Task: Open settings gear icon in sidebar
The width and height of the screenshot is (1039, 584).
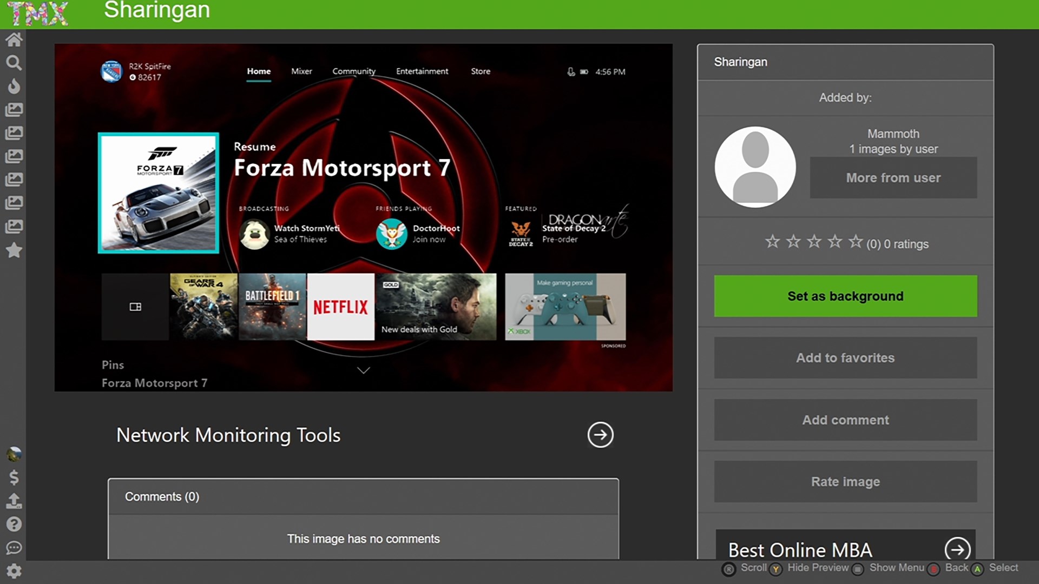Action: pos(14,571)
